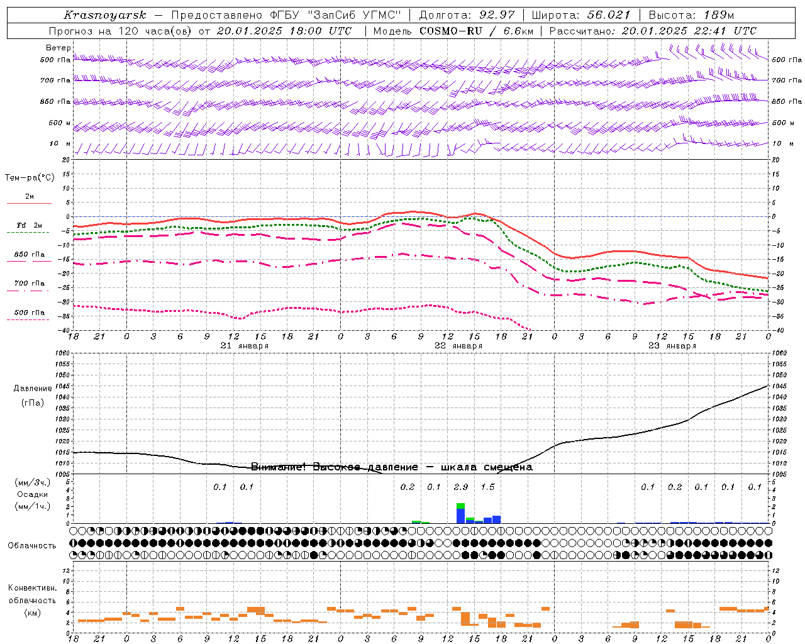Click the 22 января date label
Screen dimensions: 805x644
tap(458, 346)
